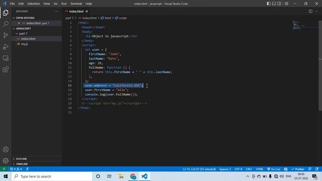This screenshot has width=322, height=181.
Task: Change encoding via UTF-8
Action: coord(238,169)
